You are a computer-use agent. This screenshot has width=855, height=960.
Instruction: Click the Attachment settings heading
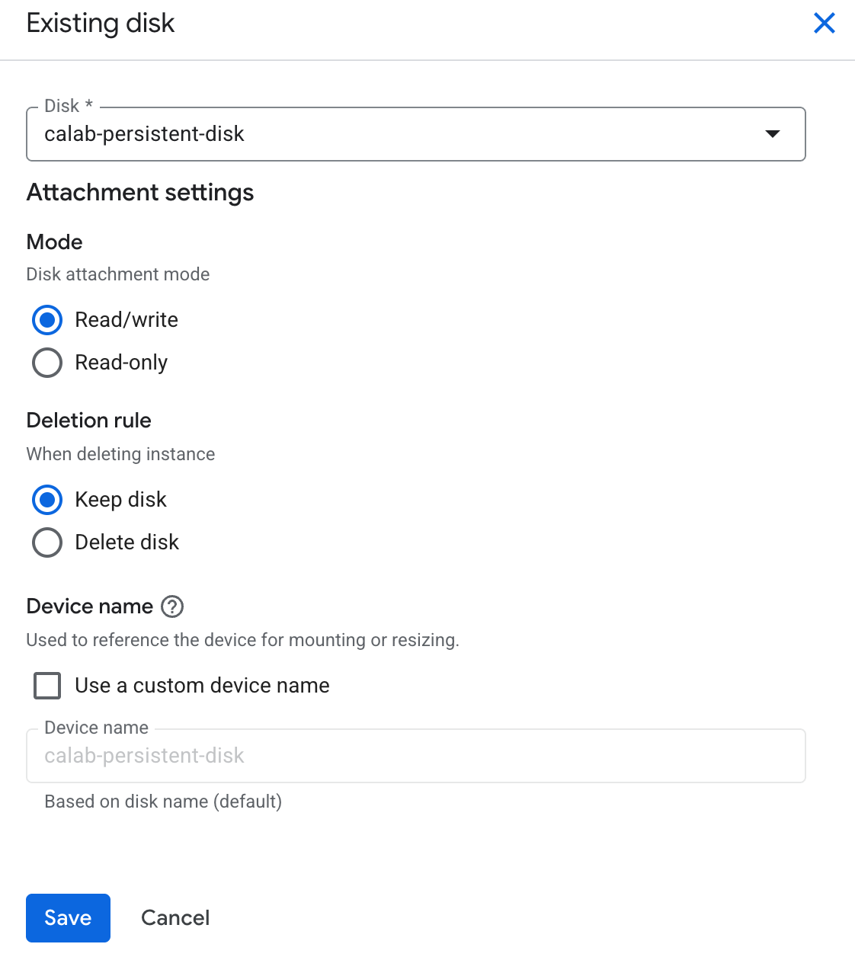(x=140, y=193)
